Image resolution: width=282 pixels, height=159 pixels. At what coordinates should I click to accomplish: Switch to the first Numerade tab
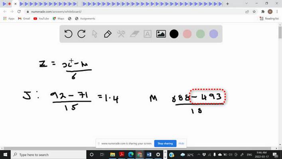click(4, 4)
